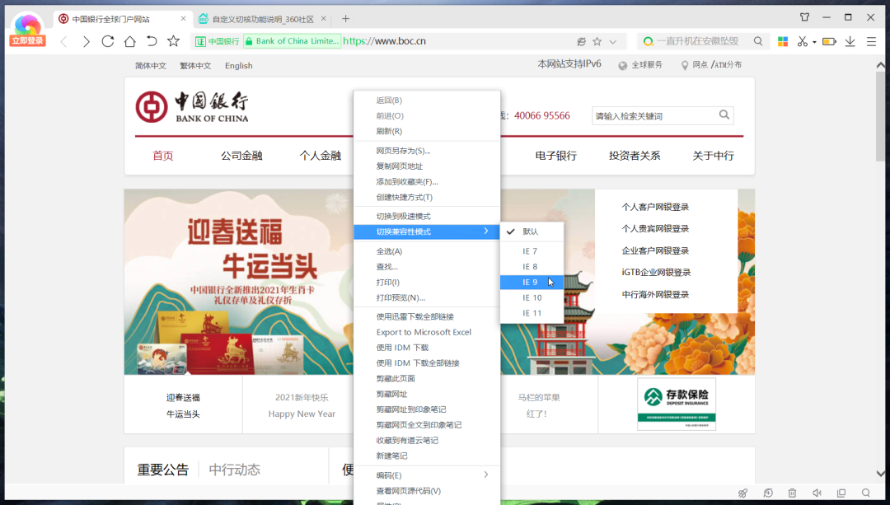Click the rocket accelerator icon in status bar
This screenshot has height=505, width=890.
[x=742, y=493]
